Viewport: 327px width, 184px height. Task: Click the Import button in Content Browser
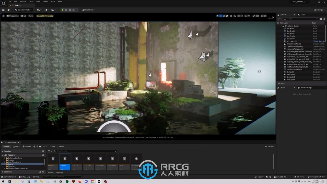[x=16, y=146]
